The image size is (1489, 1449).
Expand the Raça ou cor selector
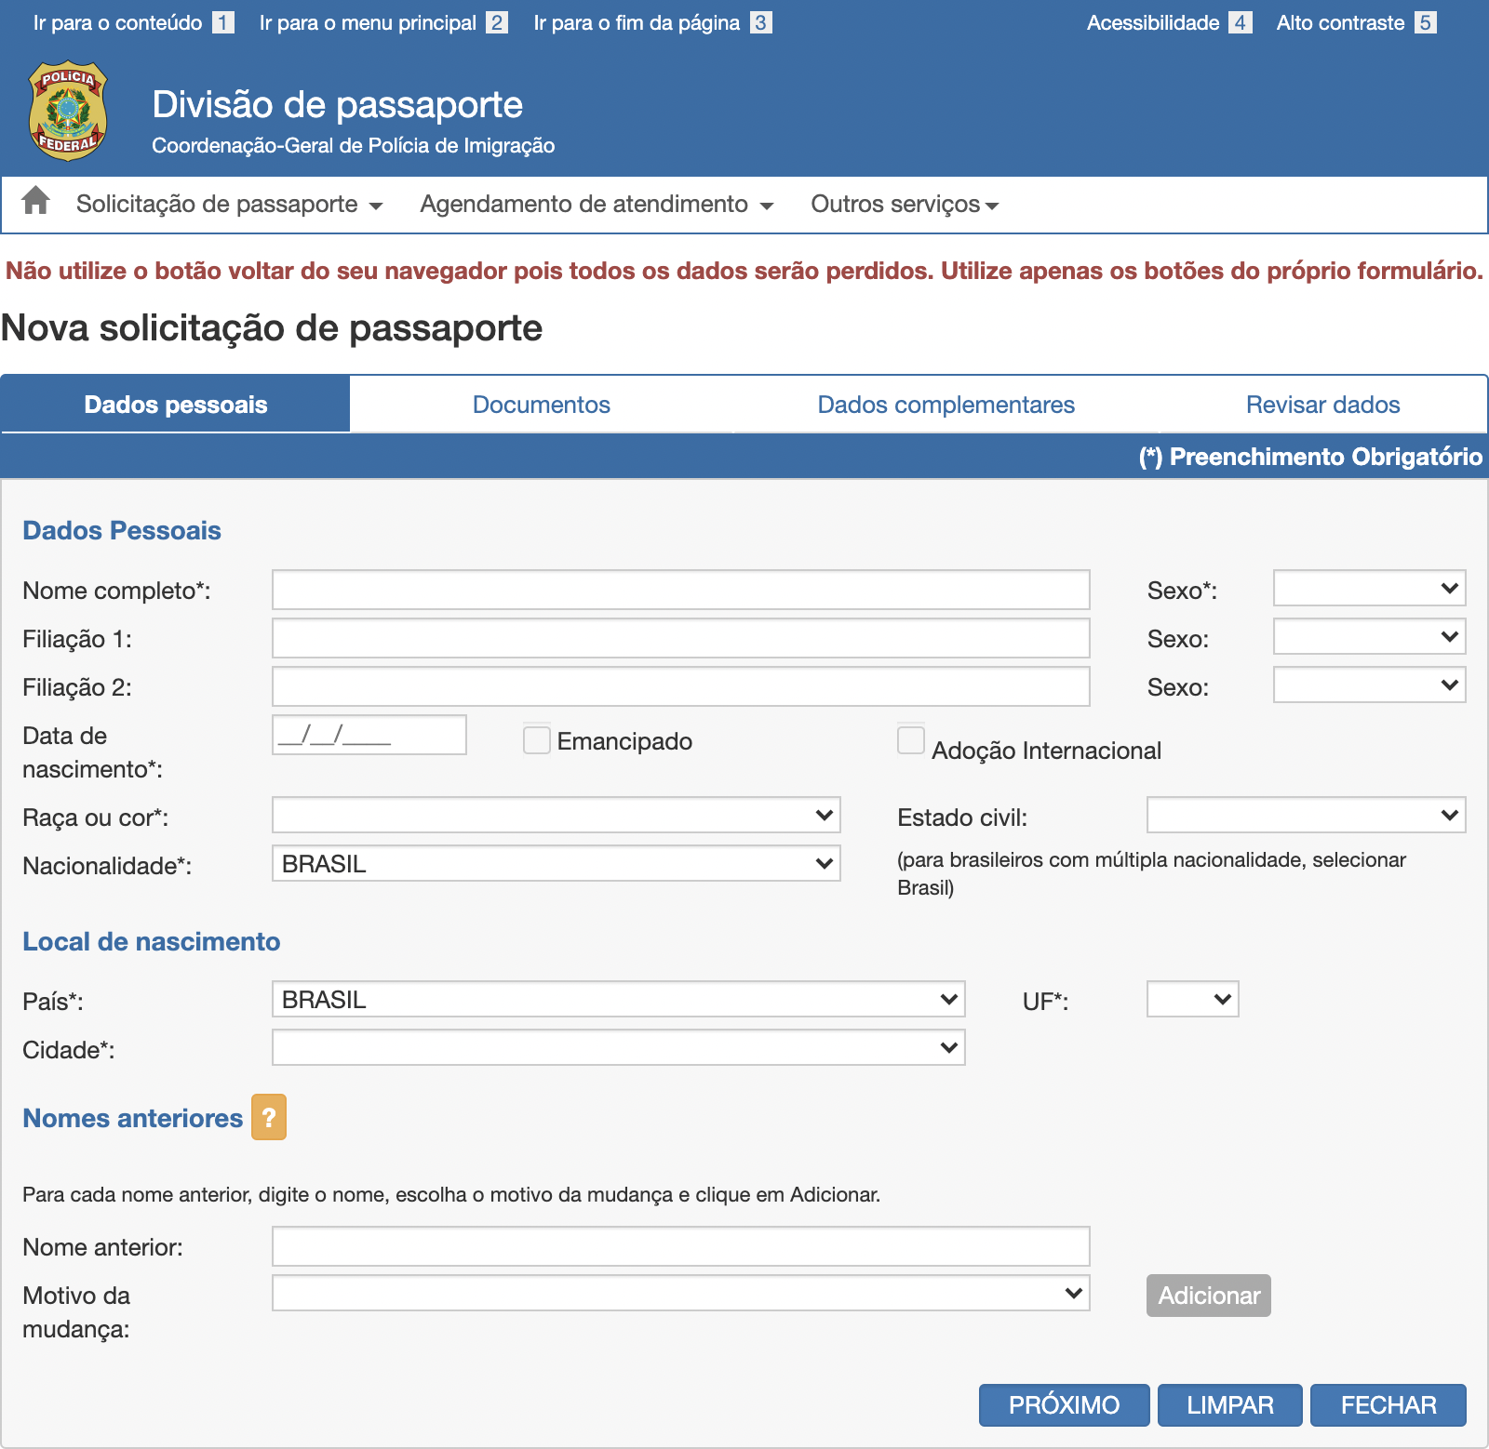click(x=555, y=815)
